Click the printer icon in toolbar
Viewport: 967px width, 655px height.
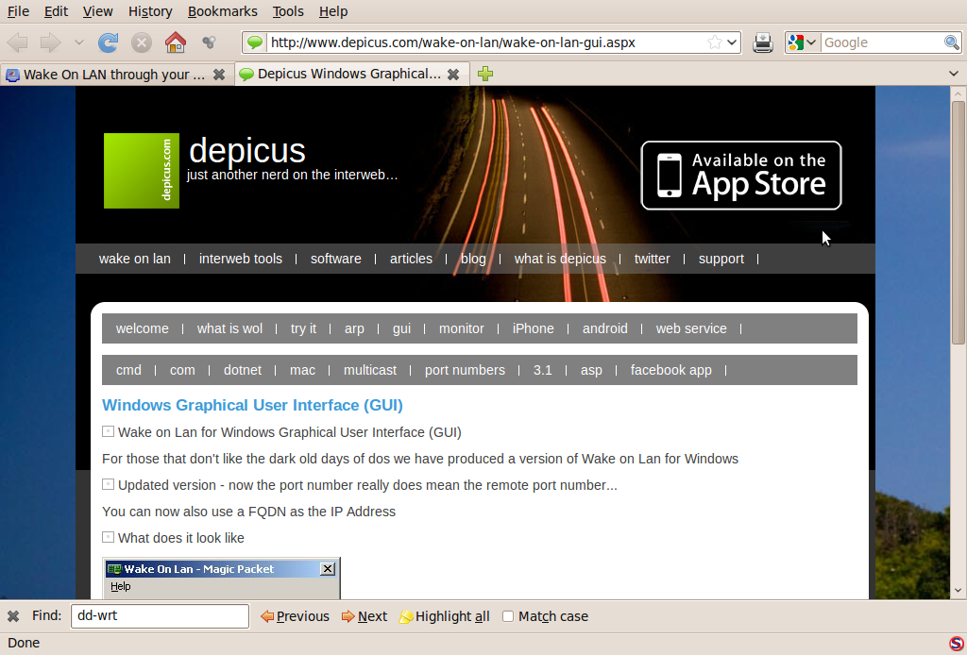(763, 42)
